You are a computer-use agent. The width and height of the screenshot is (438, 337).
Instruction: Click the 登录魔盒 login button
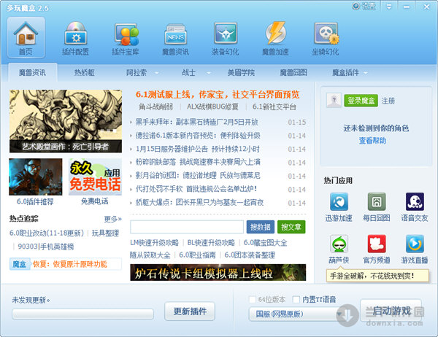click(x=361, y=101)
